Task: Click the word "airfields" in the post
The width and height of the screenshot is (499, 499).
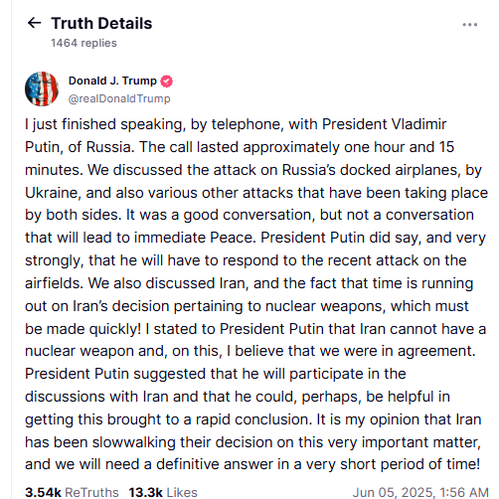Action: click(x=54, y=283)
